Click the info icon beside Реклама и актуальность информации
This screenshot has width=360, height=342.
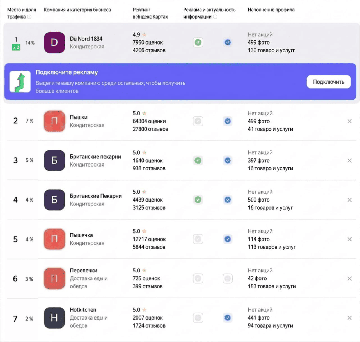point(215,17)
